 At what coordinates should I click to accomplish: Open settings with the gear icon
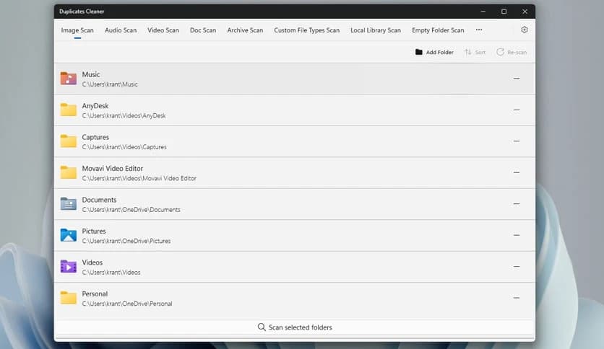(x=525, y=30)
